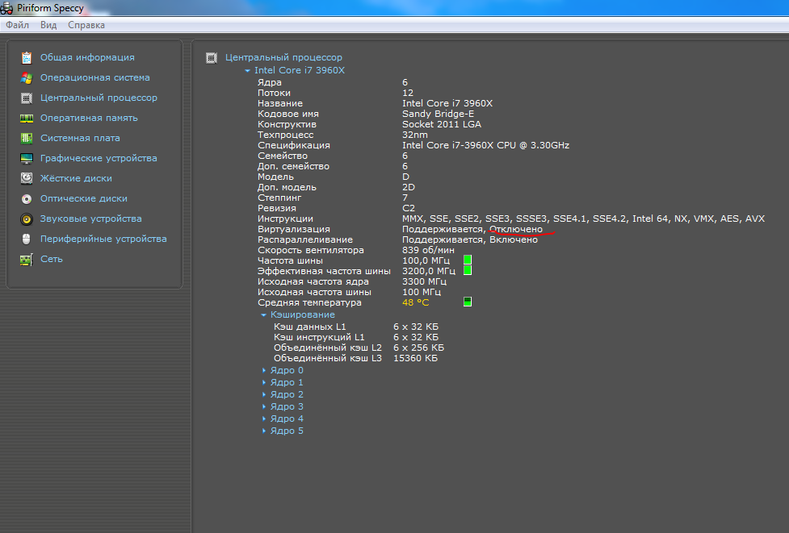Open the Вид menu

48,25
